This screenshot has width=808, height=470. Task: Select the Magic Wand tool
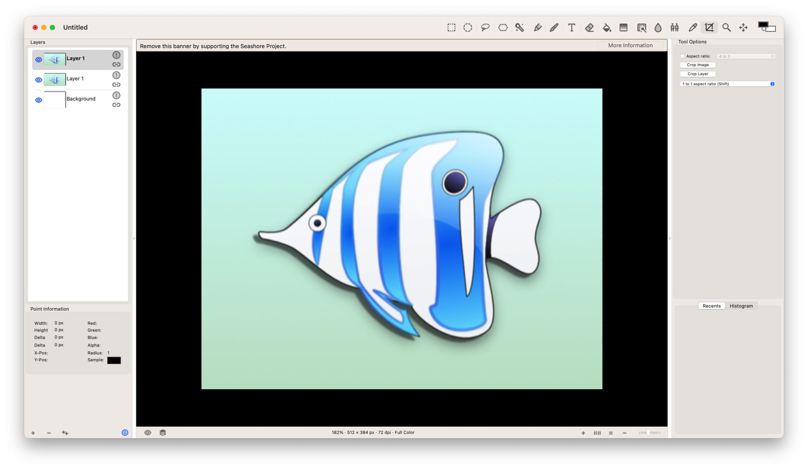point(520,27)
